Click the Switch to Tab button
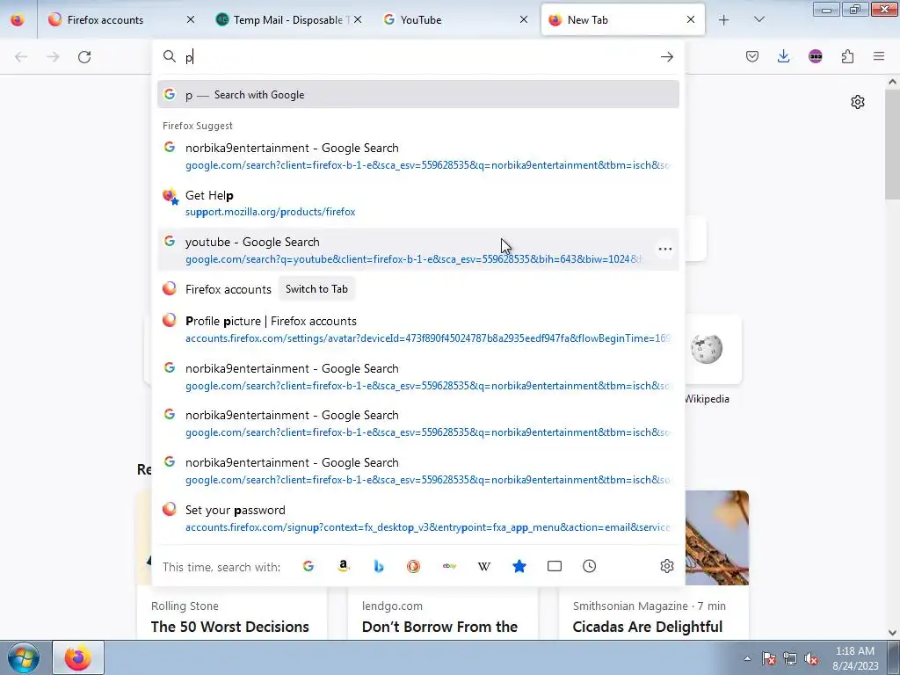 (x=316, y=289)
